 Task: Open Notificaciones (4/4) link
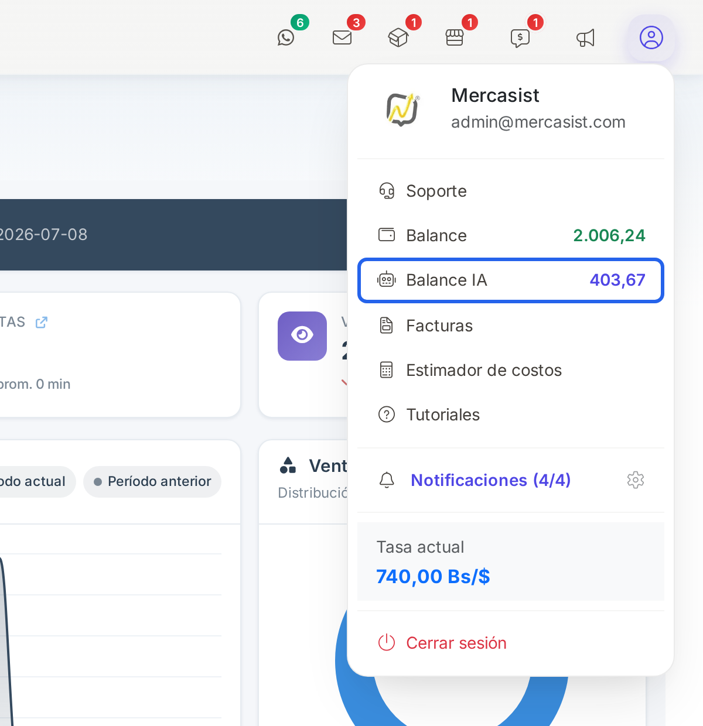[x=490, y=480]
